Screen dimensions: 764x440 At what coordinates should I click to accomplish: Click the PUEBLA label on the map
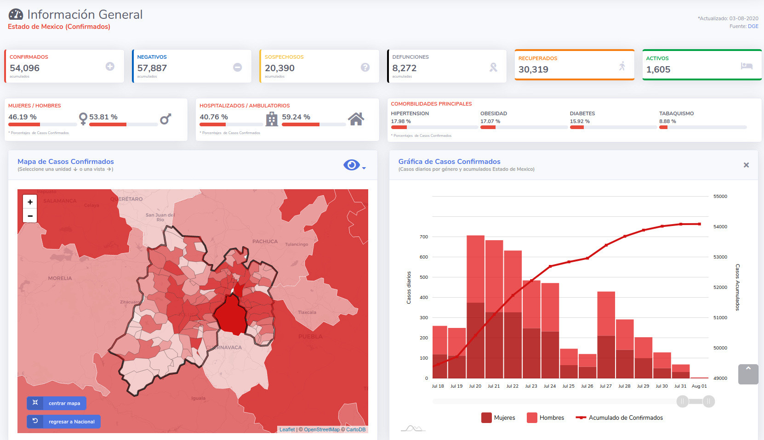(x=310, y=336)
